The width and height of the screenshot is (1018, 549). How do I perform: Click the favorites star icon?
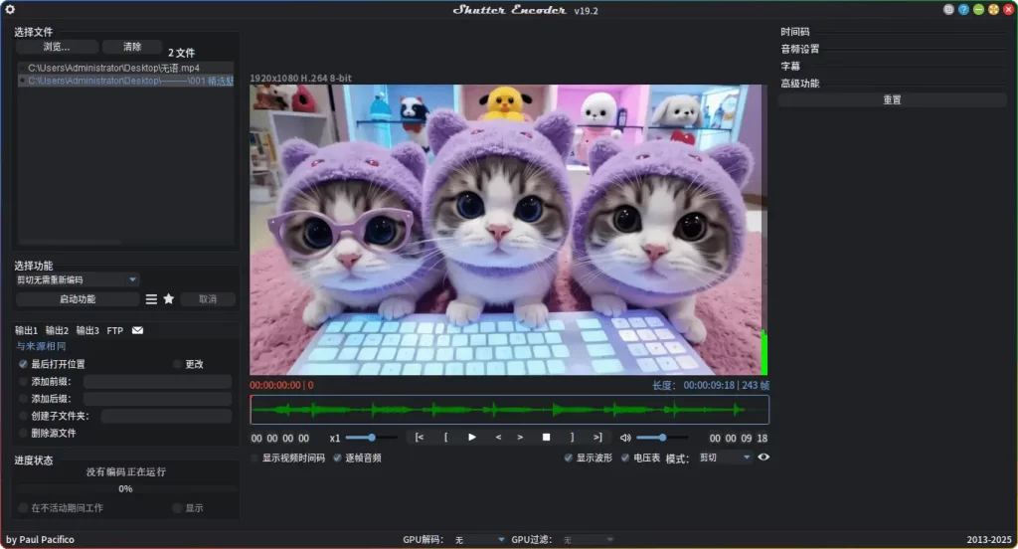[x=169, y=298]
